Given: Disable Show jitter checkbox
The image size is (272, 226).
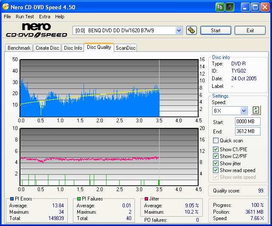Looking at the screenshot, I should (216, 163).
